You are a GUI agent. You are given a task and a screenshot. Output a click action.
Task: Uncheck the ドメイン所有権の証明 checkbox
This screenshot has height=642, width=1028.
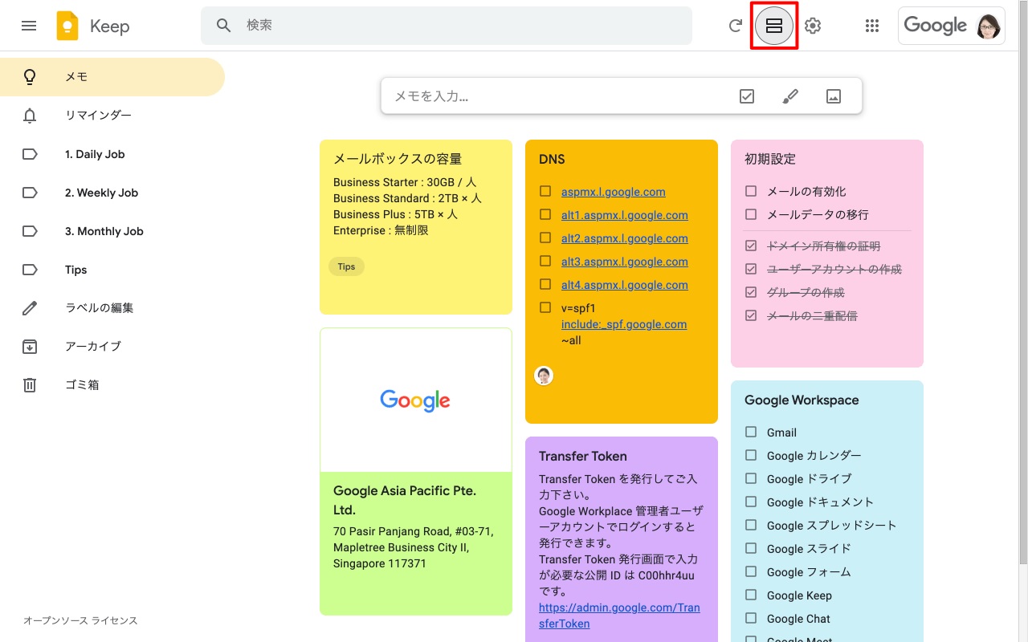[x=751, y=246]
